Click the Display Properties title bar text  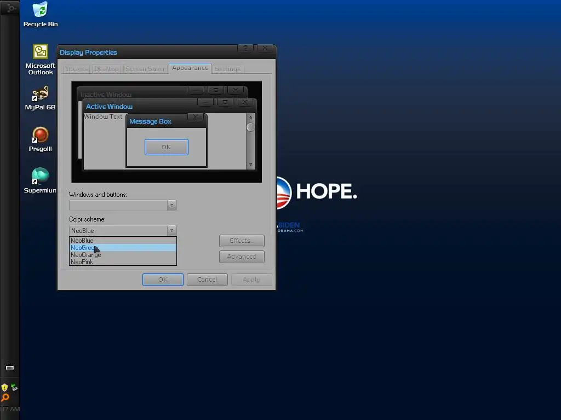(x=88, y=52)
